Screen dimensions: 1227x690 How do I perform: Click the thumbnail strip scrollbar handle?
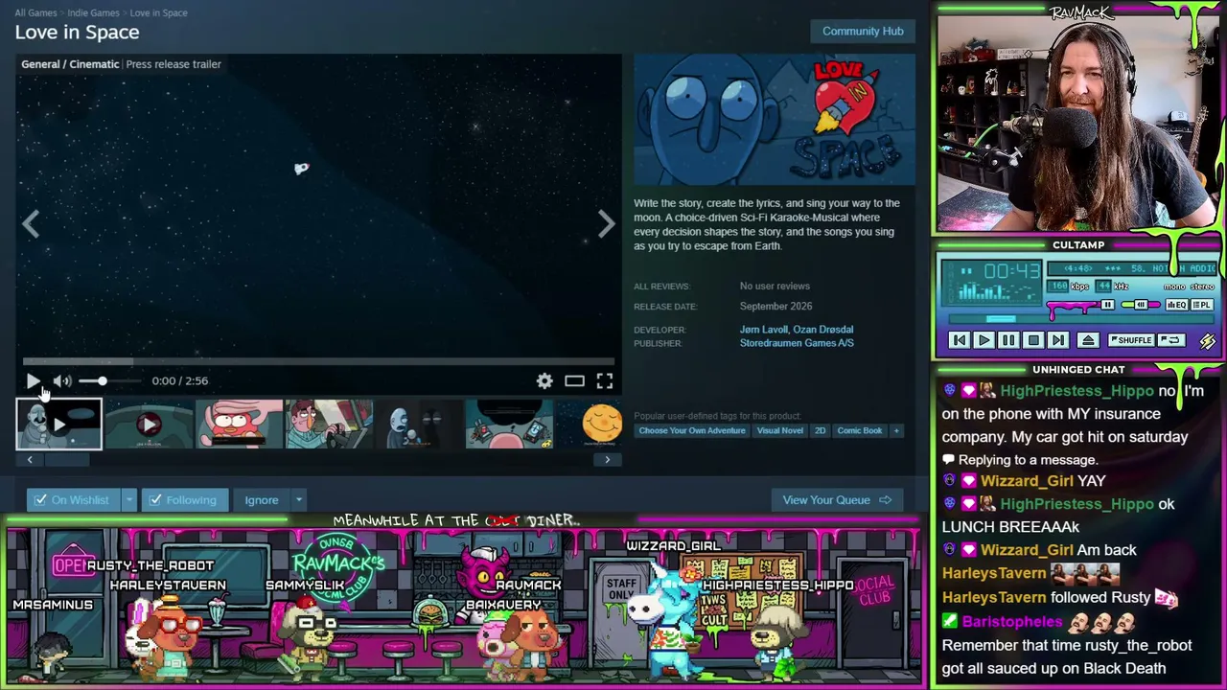click(x=67, y=459)
